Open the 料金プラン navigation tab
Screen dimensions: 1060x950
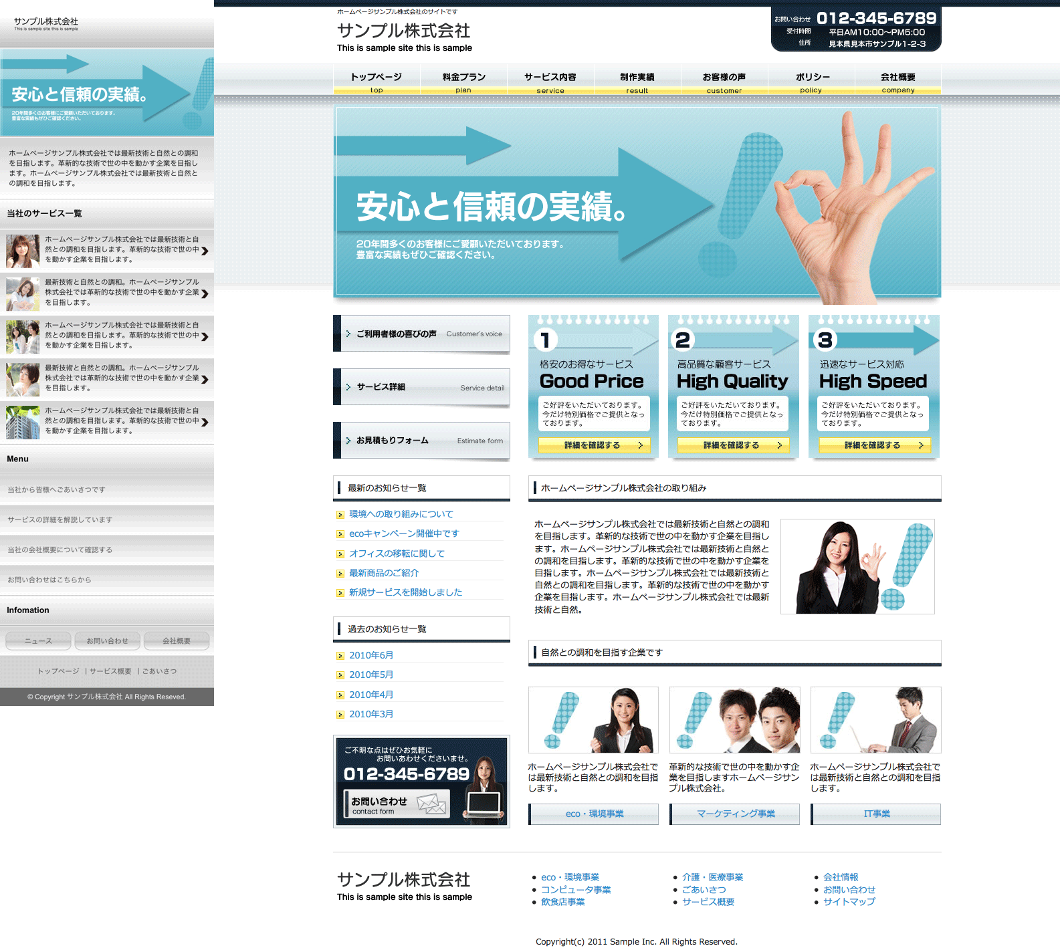click(x=463, y=81)
